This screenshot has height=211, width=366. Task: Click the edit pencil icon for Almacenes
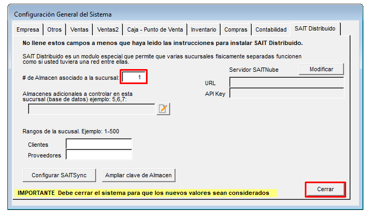click(x=163, y=109)
